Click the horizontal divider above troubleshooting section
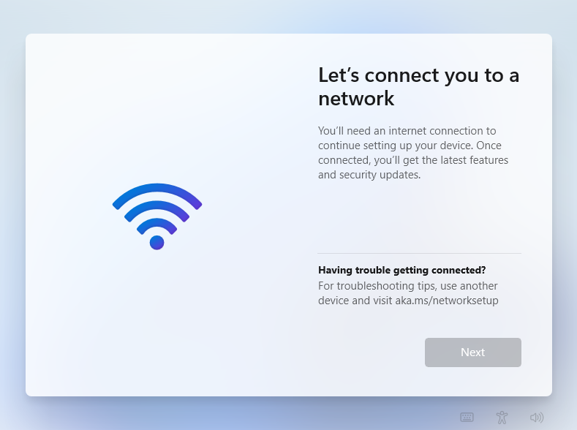Viewport: 577px width, 430px height. point(420,253)
